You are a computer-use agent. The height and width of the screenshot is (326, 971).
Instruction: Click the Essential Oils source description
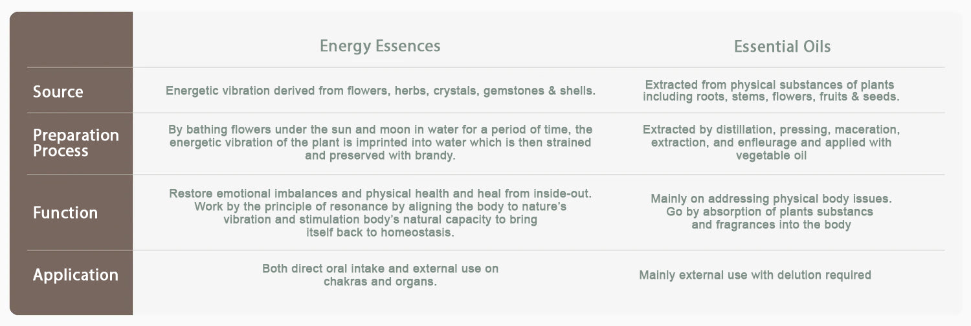coord(770,91)
